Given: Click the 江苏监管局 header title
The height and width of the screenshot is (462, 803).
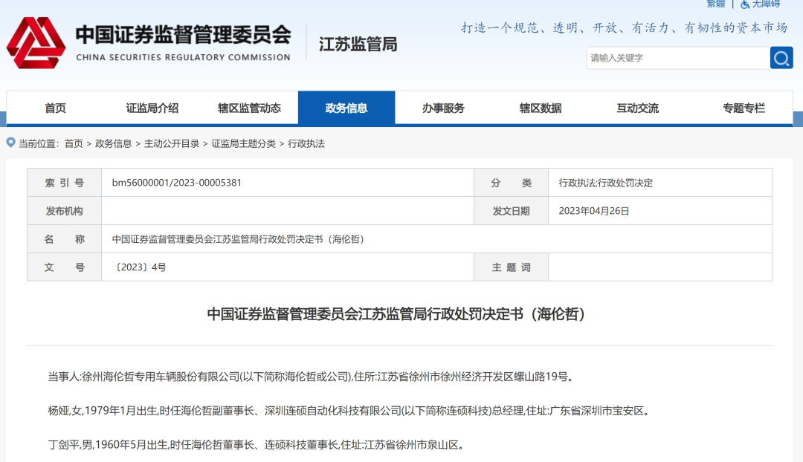Looking at the screenshot, I should [x=358, y=45].
